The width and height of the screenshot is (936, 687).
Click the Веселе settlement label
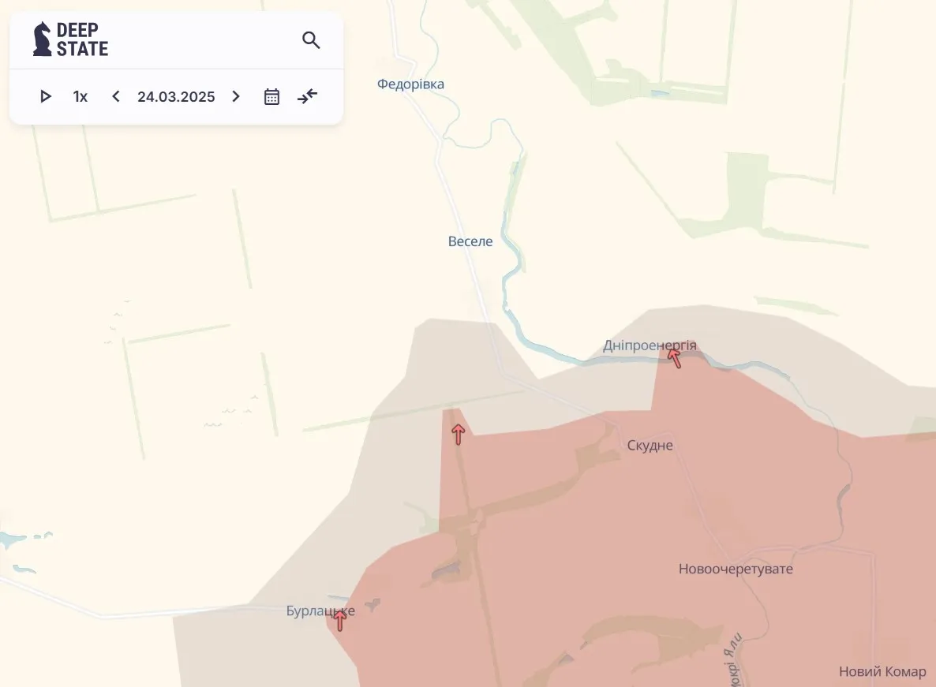coord(470,241)
